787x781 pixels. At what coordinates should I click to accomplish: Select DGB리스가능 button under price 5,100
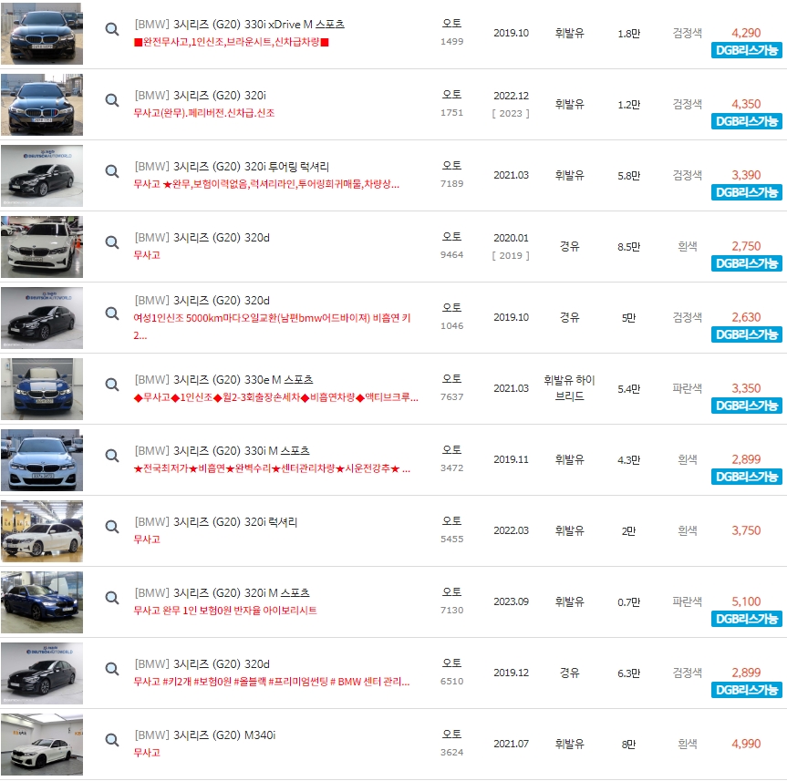[x=746, y=619]
